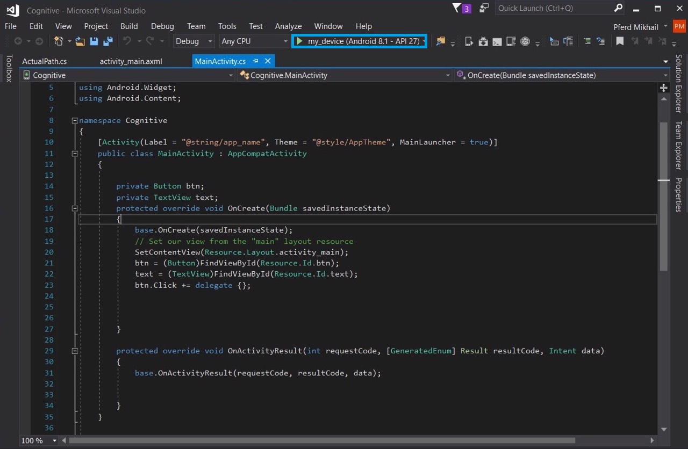688x449 pixels.
Task: Click the vertical scrollbar down arrow
Action: point(664,429)
